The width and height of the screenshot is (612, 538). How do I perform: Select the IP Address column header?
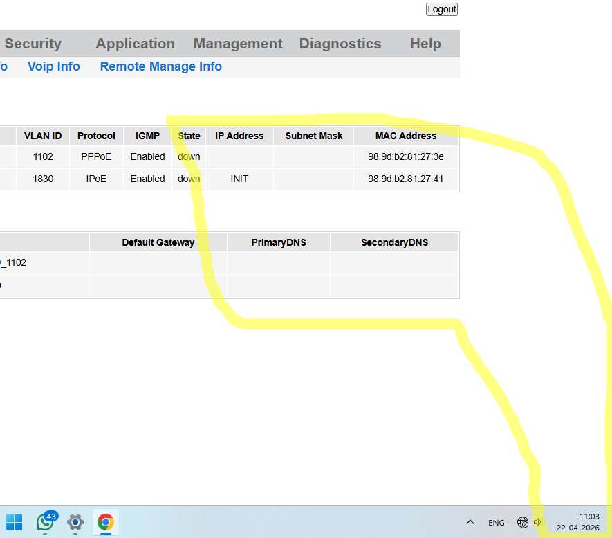coord(239,136)
